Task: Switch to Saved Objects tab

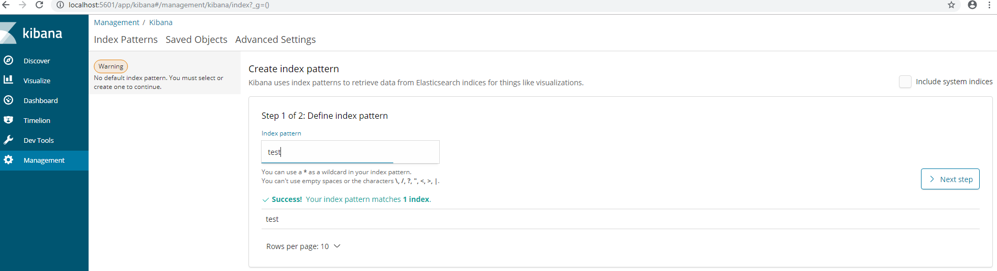Action: [196, 40]
